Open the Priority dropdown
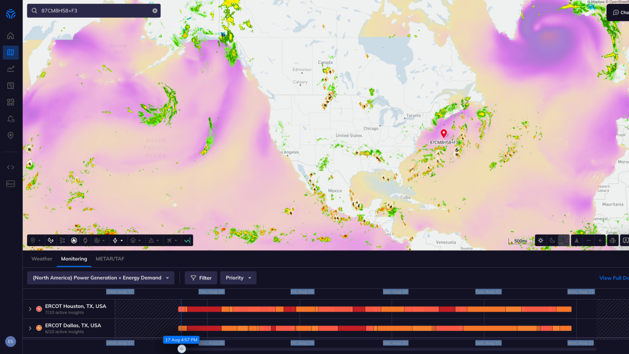This screenshot has width=629, height=354. pos(238,277)
